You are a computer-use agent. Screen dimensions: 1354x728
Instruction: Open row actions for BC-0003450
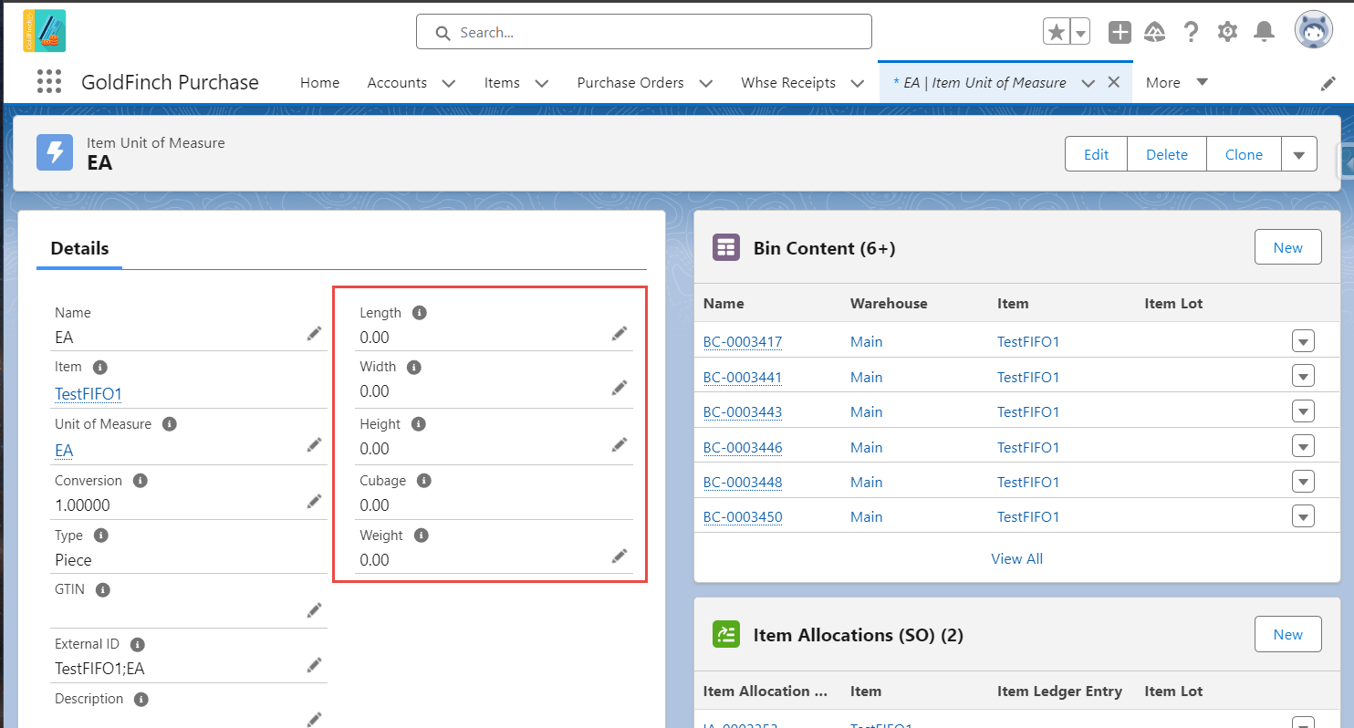tap(1303, 517)
